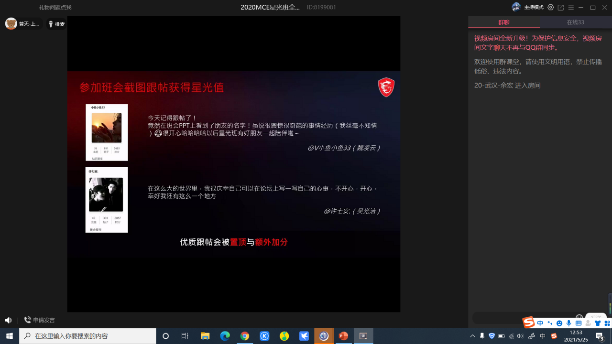Switch to the 在线33 online members tab
Viewport: 612px width, 344px height.
click(575, 22)
